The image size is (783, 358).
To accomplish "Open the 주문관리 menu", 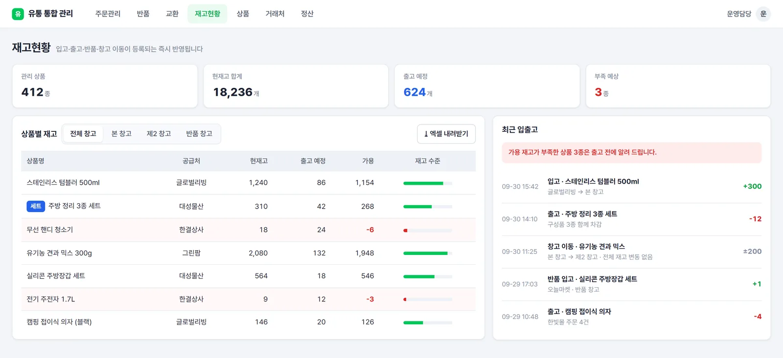I will [x=108, y=14].
